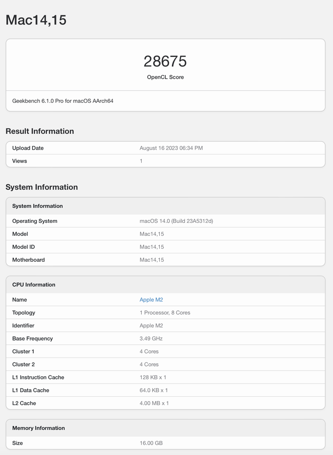Viewport: 333px width, 455px height.
Task: Click the Cluster 2 label
Action: click(x=23, y=365)
